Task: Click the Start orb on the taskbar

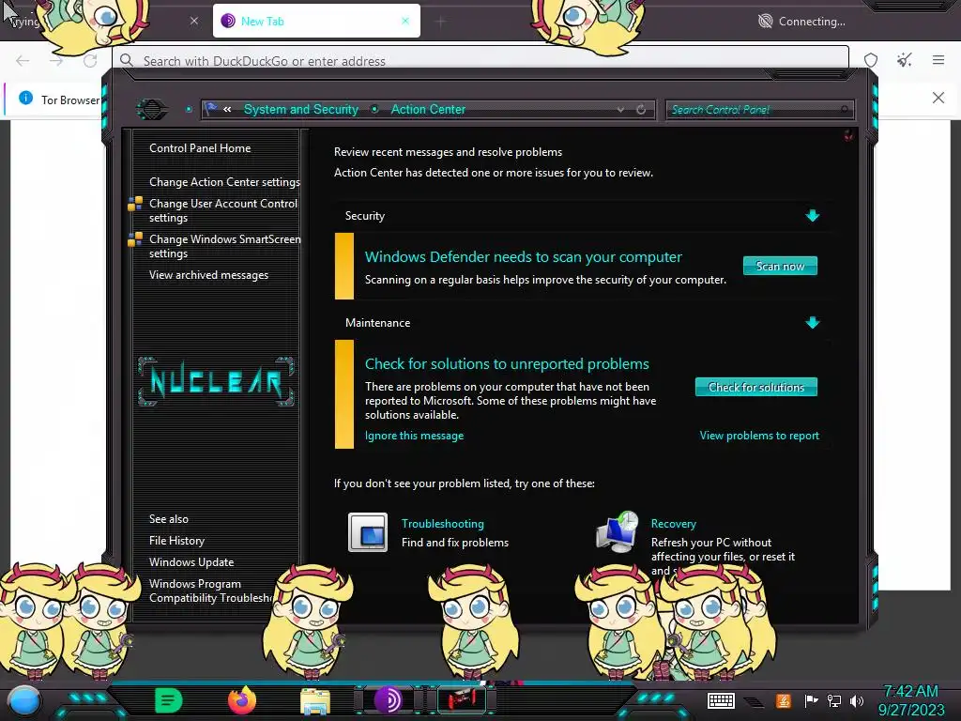Action: click(24, 700)
